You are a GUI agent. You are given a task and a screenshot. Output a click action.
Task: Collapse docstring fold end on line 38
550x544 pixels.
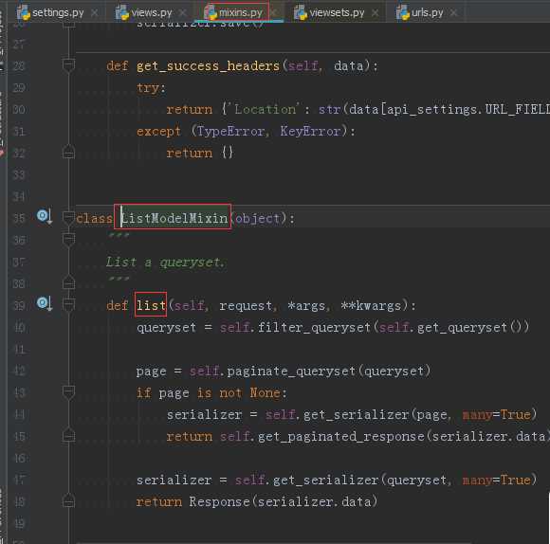pos(68,282)
